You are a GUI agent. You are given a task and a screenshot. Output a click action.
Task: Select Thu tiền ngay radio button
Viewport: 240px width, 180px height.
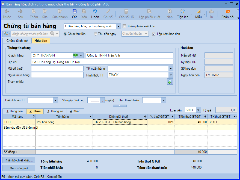(x=96, y=34)
